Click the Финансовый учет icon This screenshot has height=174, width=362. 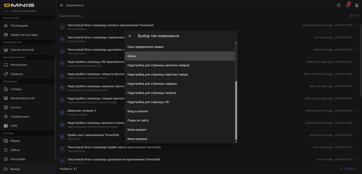pos(6,98)
